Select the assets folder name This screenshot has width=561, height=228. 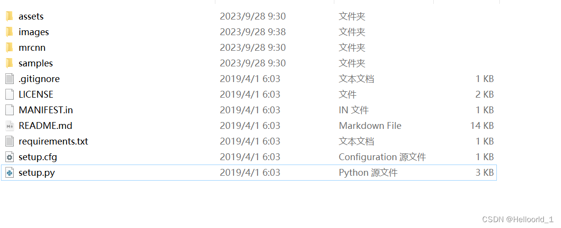[31, 17]
